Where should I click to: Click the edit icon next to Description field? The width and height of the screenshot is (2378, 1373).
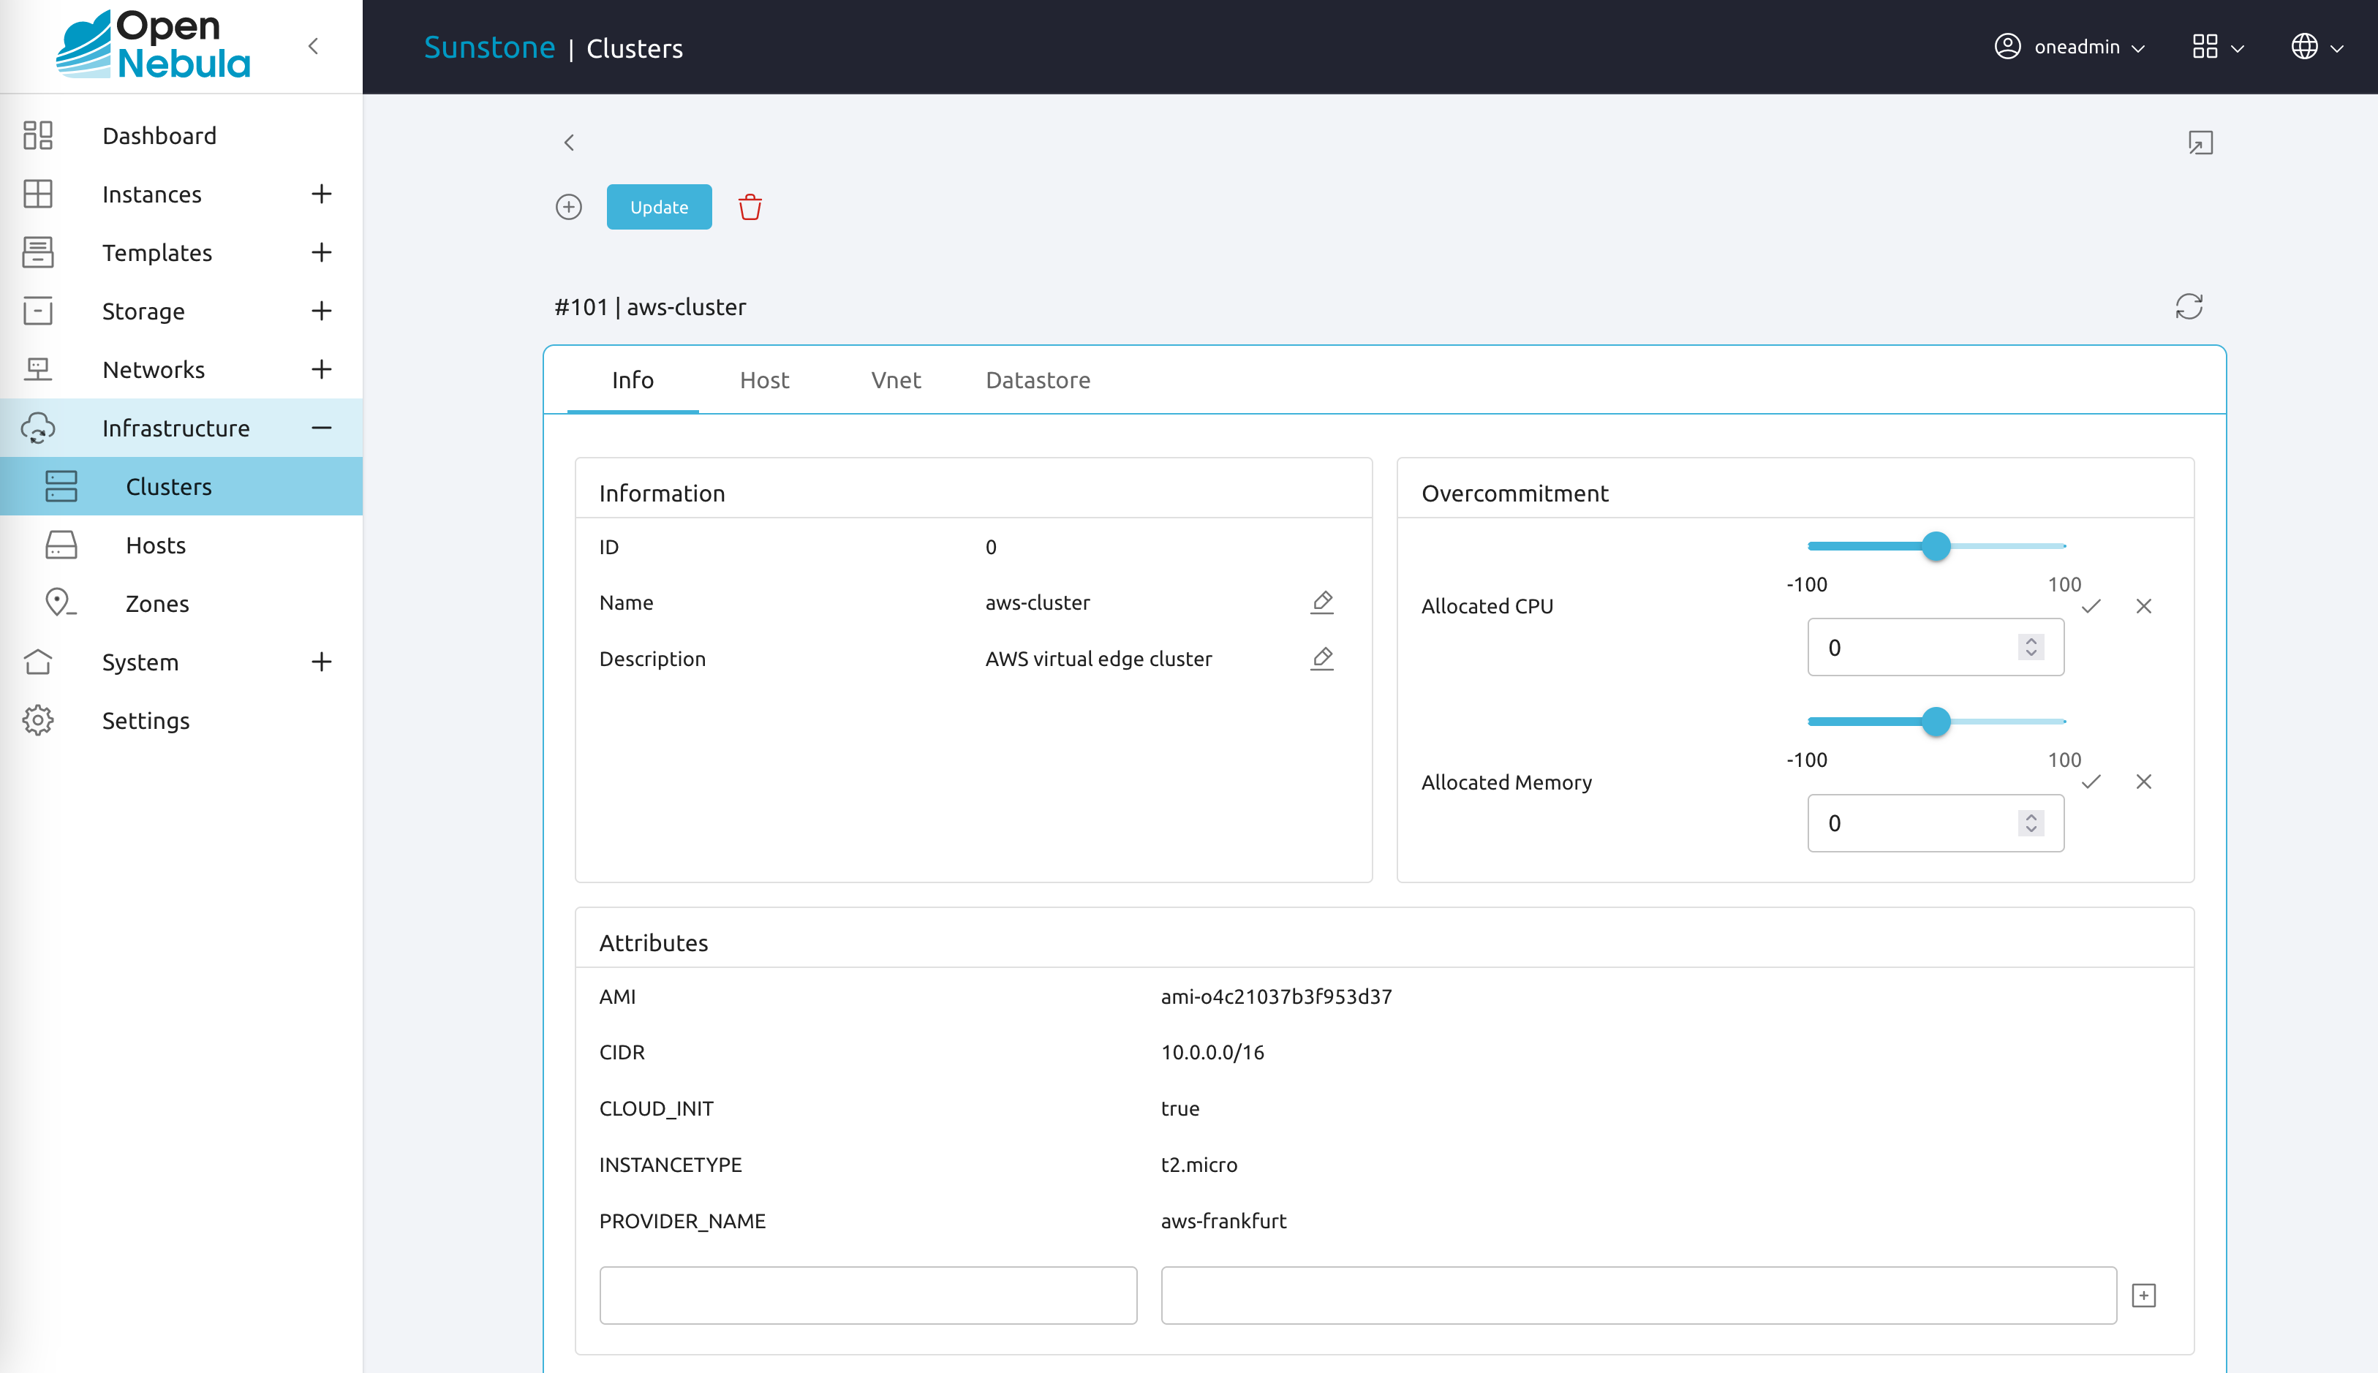(x=1322, y=659)
